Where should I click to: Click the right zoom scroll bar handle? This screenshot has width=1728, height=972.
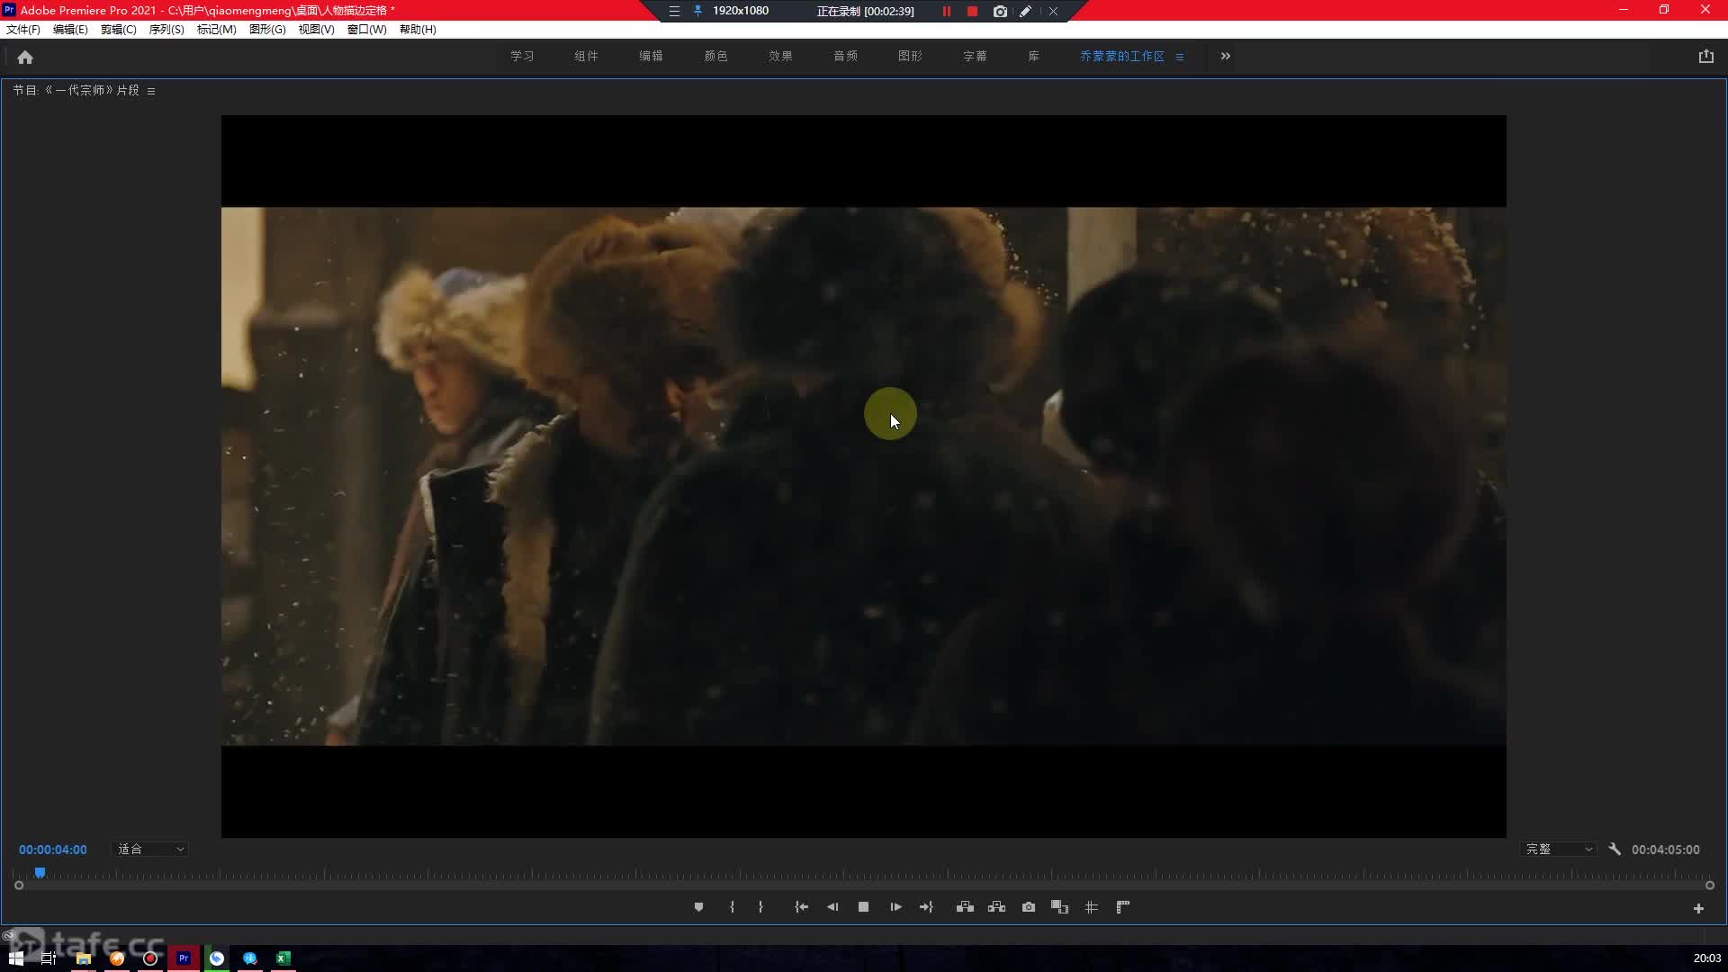coord(1710,886)
